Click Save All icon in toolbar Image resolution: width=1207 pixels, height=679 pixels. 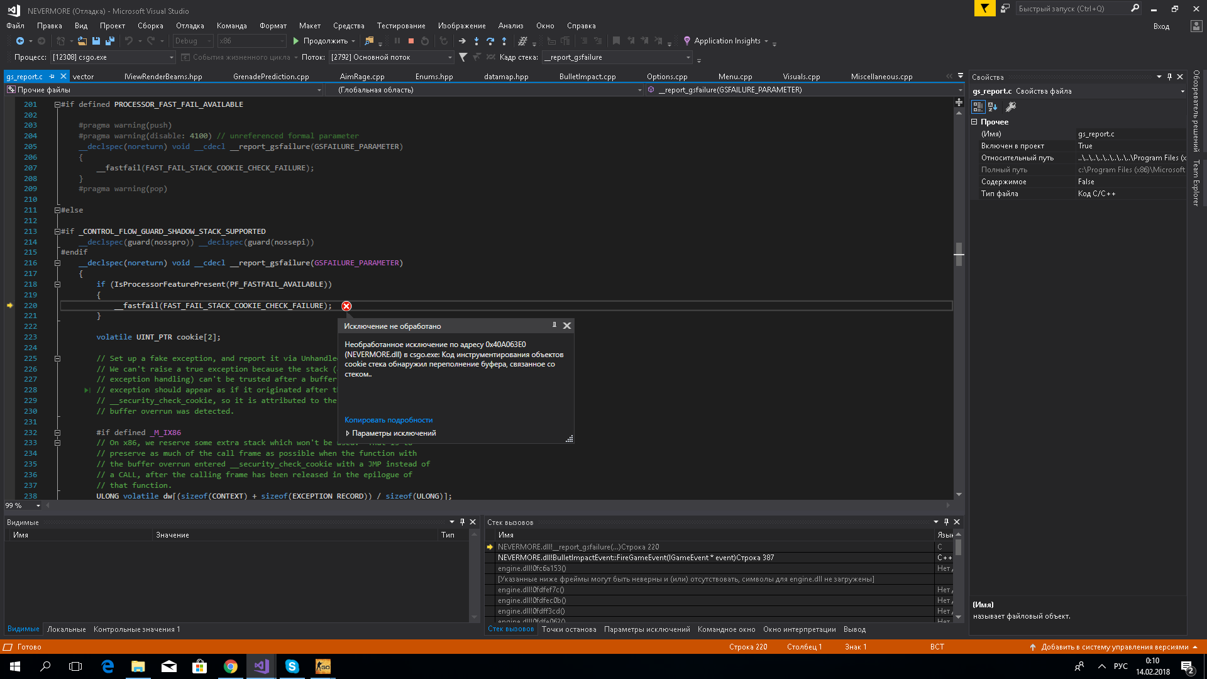[x=110, y=41]
